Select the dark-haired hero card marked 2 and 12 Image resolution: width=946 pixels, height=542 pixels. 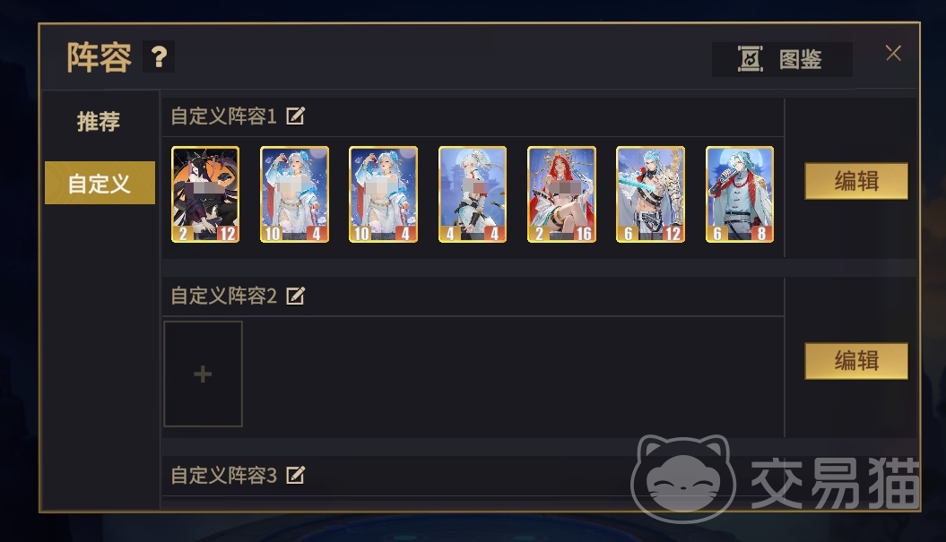tap(205, 194)
